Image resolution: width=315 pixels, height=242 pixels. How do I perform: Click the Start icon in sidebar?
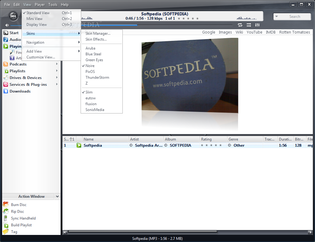(x=6, y=33)
